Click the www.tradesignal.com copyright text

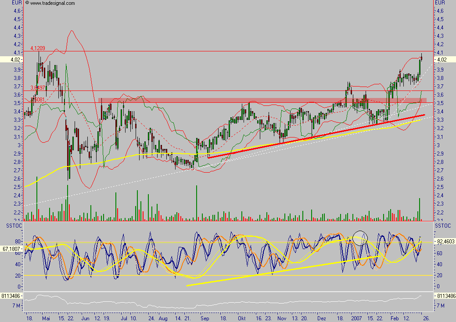pos(50,3)
